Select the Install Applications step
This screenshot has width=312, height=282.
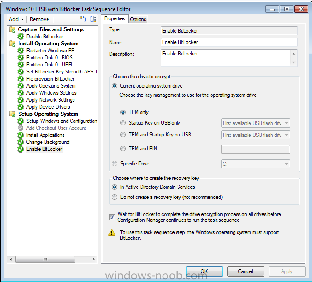pyautogui.click(x=45, y=135)
